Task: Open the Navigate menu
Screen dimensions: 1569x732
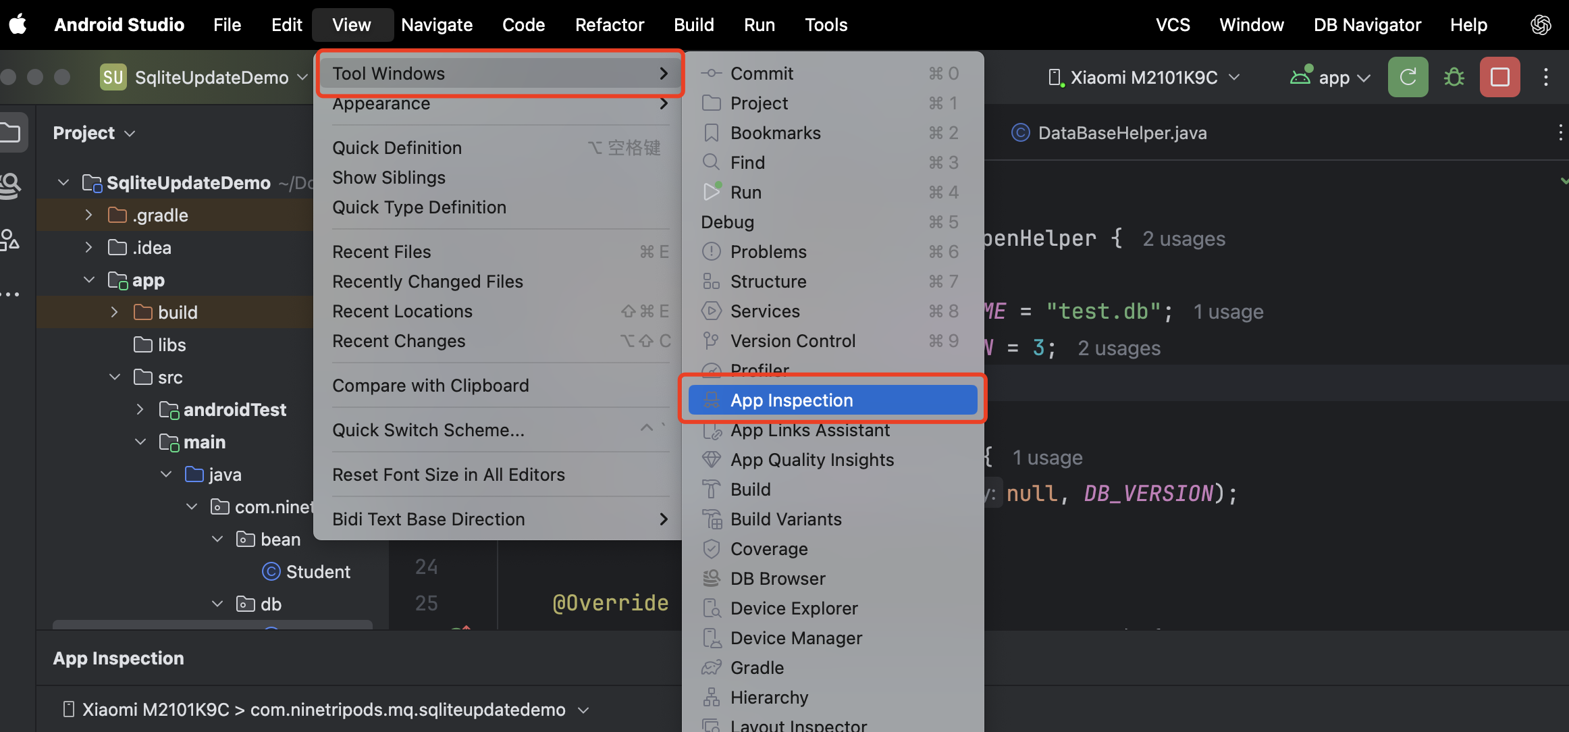Action: [x=436, y=24]
